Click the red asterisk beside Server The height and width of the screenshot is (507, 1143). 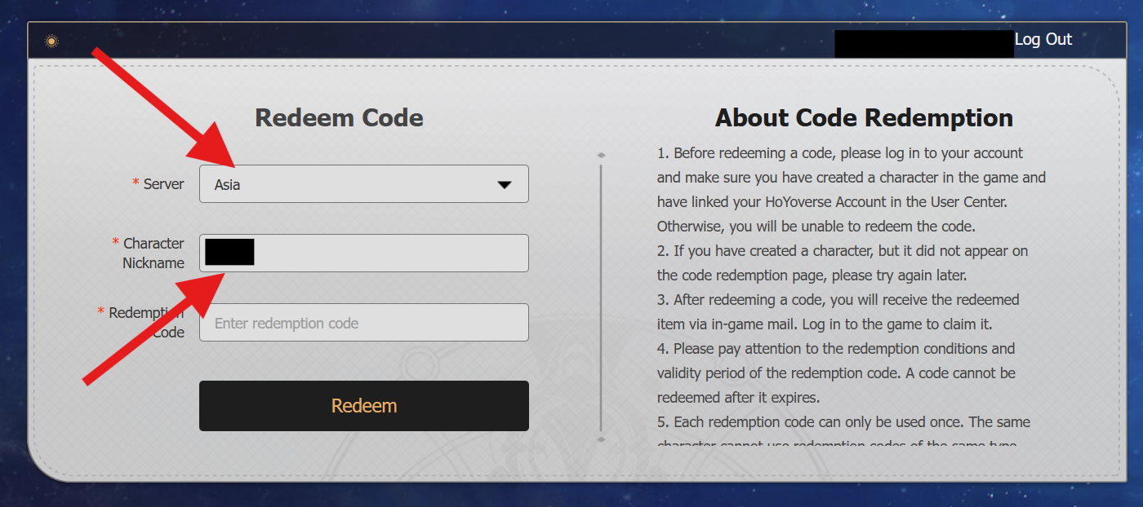coord(136,184)
